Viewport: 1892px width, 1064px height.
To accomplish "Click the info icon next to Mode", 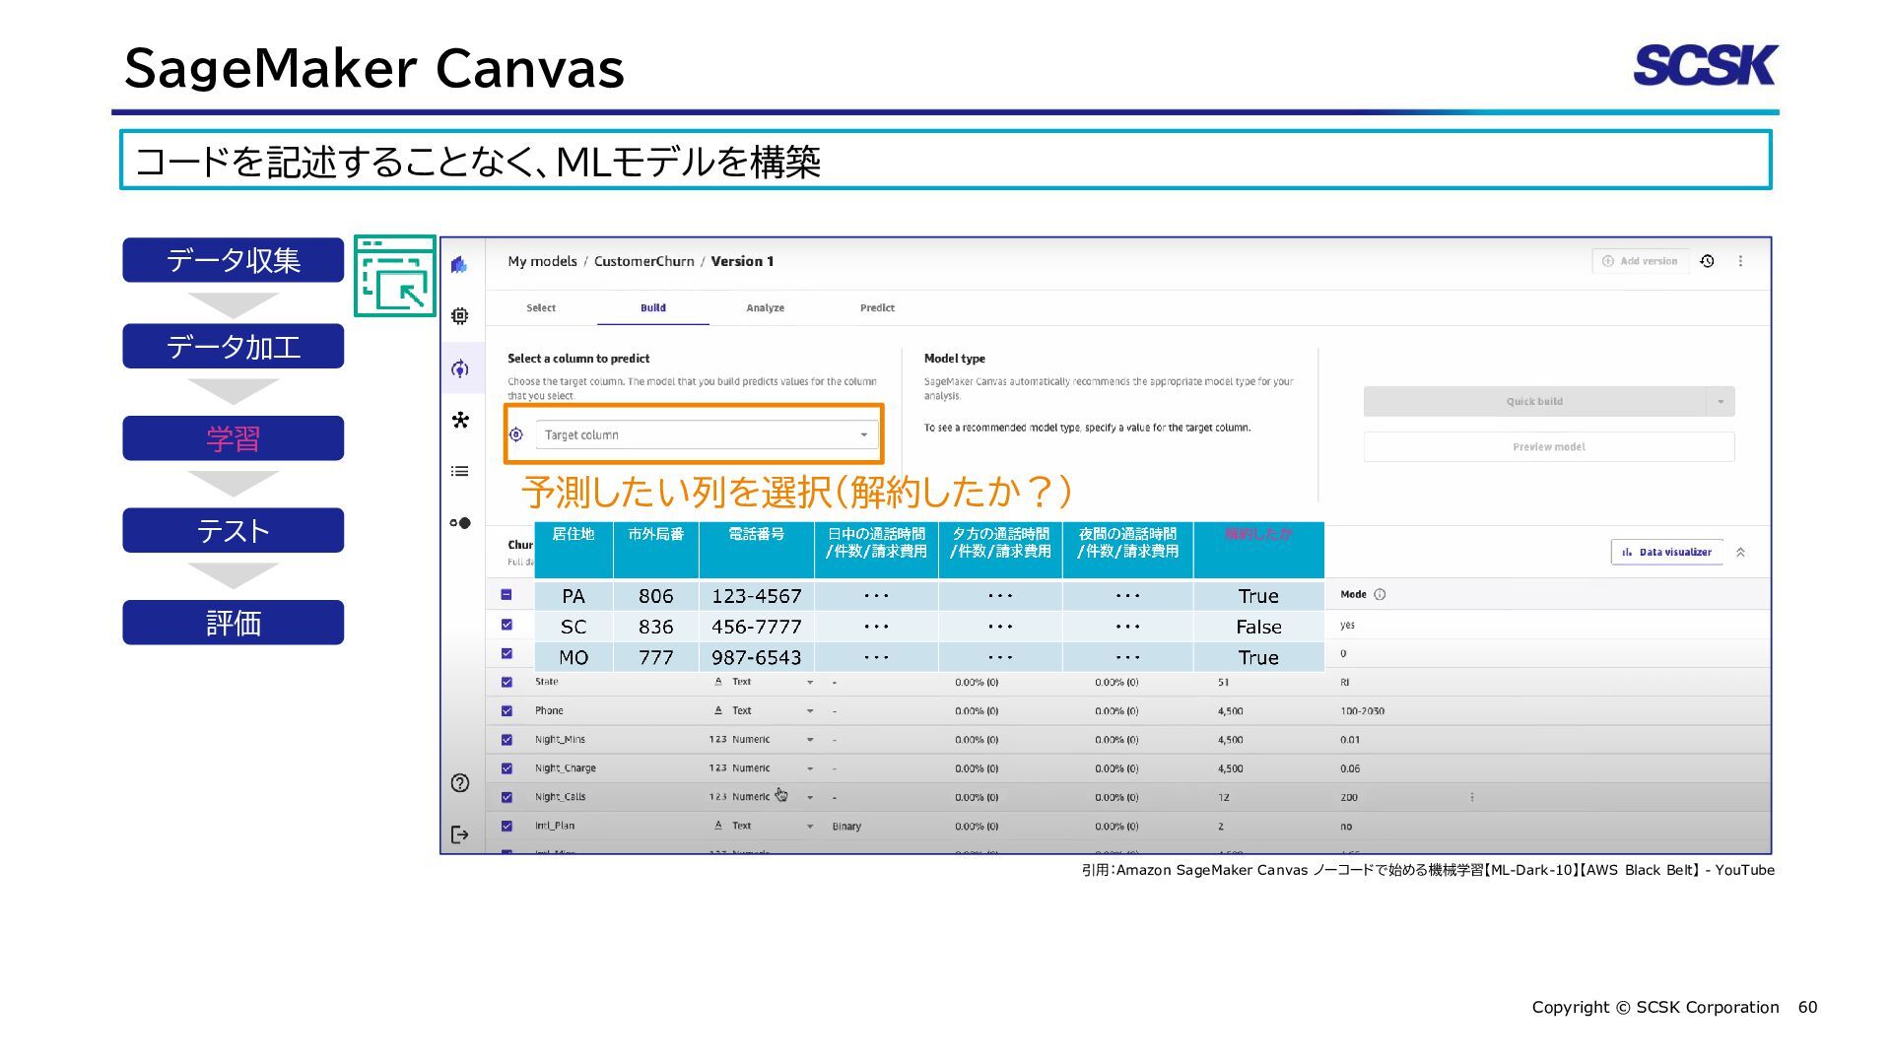I will [x=1380, y=594].
